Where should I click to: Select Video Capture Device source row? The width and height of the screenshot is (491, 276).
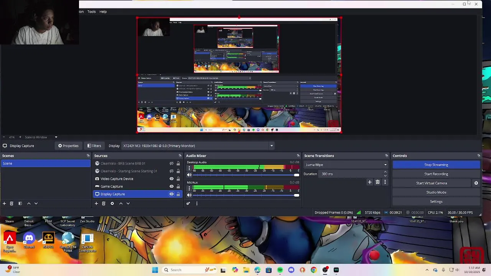[x=138, y=179]
